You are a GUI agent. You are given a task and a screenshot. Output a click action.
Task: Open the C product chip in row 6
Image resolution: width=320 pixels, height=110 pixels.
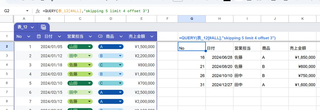click(111, 83)
